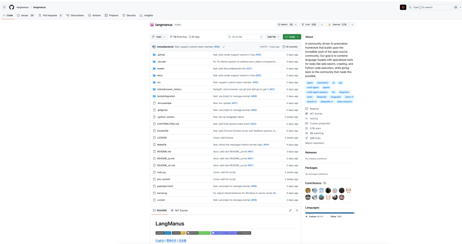The height and width of the screenshot is (244, 462).
Task: Open README outline list icon
Action: (297, 211)
